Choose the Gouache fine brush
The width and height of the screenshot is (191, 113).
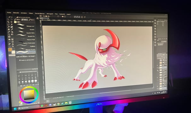pos(26,36)
